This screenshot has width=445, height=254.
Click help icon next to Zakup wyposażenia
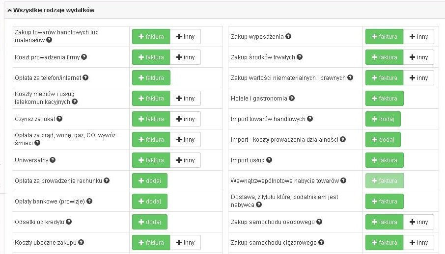288,36
